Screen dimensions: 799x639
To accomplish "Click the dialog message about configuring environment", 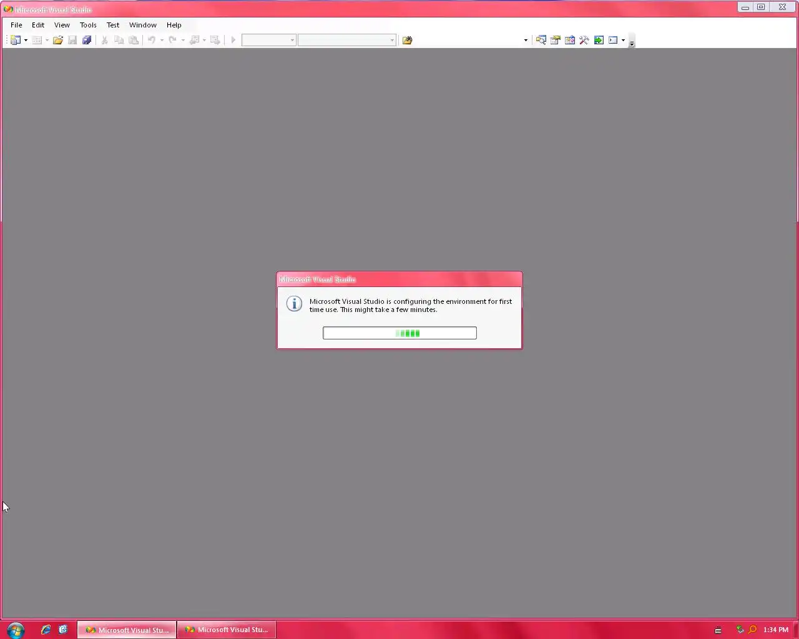I will 411,305.
